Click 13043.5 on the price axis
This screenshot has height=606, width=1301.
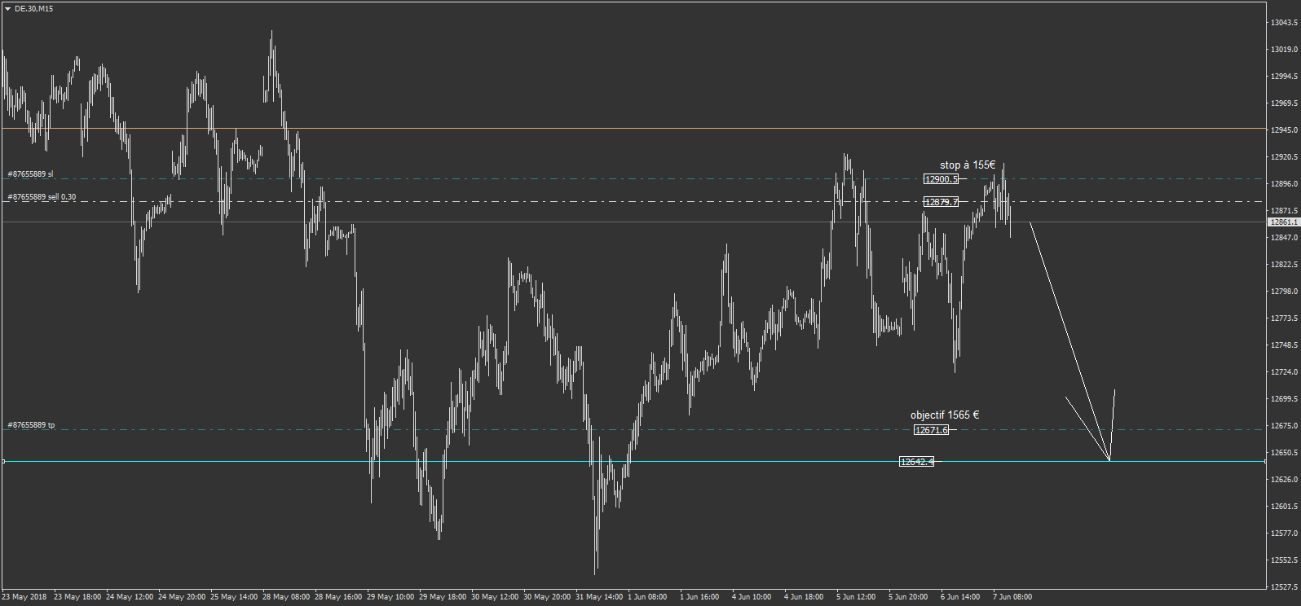[1284, 23]
